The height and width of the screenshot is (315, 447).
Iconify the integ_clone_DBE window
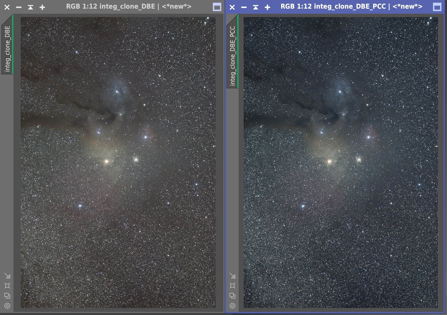pos(19,7)
